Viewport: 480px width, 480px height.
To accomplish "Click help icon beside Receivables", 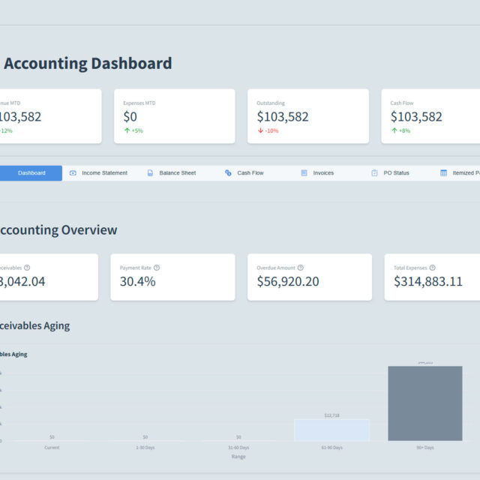I will click(28, 268).
